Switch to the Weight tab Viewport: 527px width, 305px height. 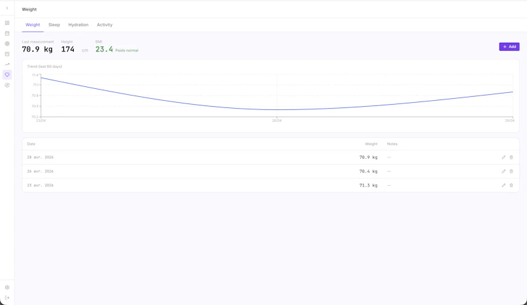click(x=32, y=25)
